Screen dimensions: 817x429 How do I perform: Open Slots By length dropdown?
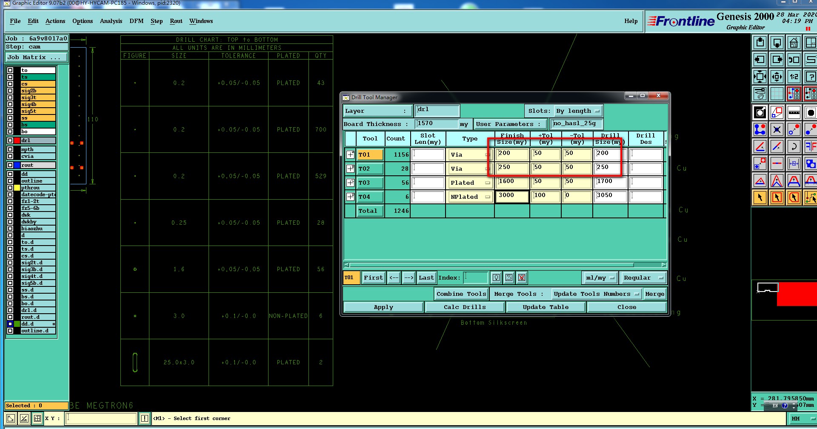pos(578,111)
